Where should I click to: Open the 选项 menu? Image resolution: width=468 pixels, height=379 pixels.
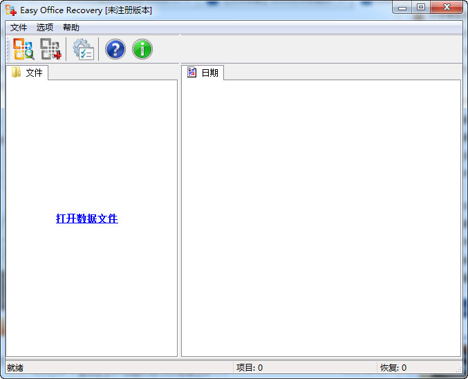(x=45, y=28)
